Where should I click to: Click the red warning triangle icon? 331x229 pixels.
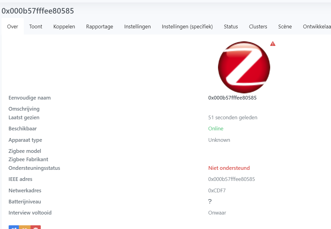pos(273,44)
